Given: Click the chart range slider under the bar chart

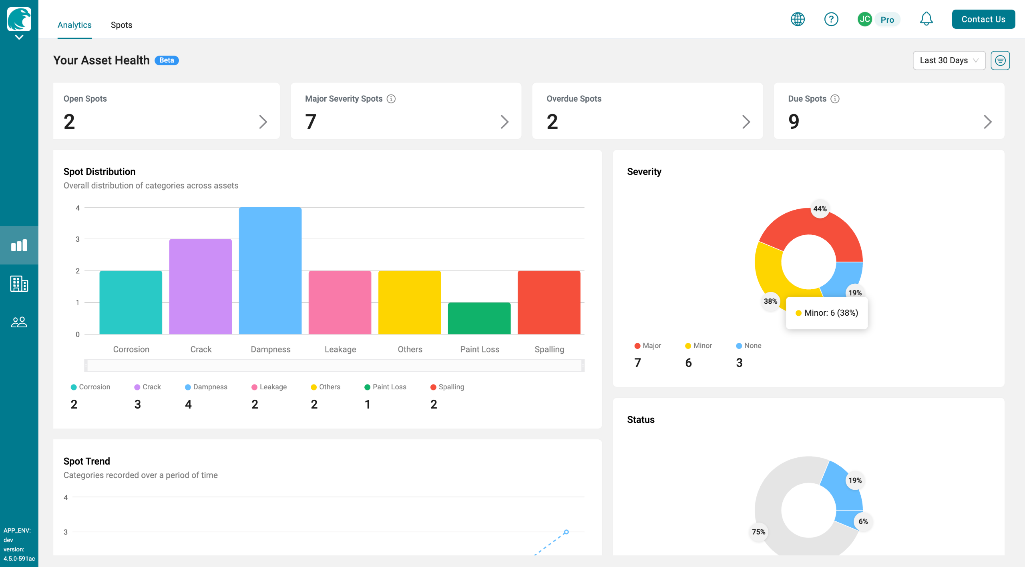Looking at the screenshot, I should pos(334,365).
